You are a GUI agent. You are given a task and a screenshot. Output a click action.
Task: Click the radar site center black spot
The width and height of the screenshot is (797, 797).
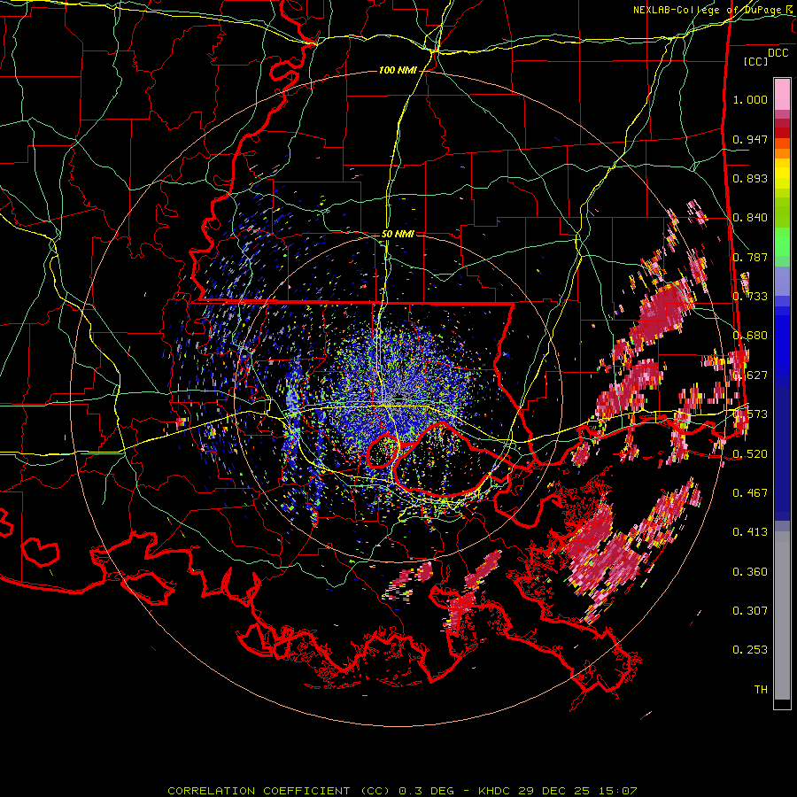click(399, 398)
